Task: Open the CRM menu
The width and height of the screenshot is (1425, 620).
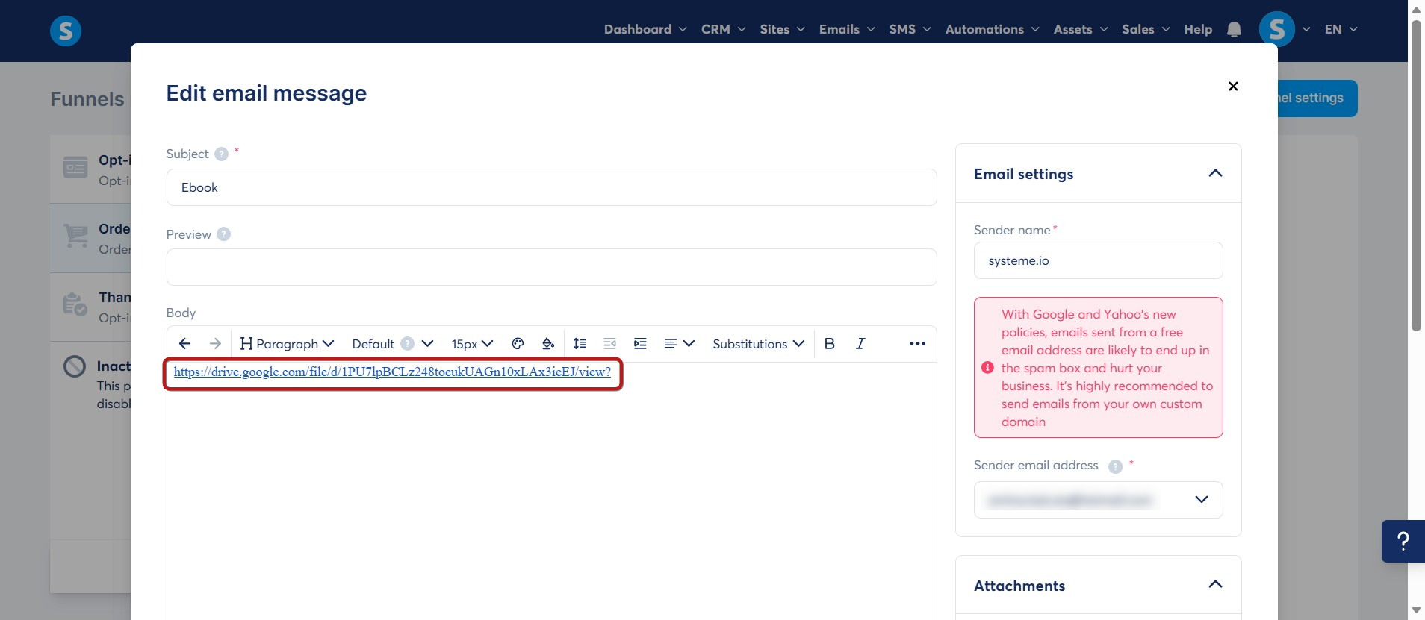Action: click(x=723, y=29)
